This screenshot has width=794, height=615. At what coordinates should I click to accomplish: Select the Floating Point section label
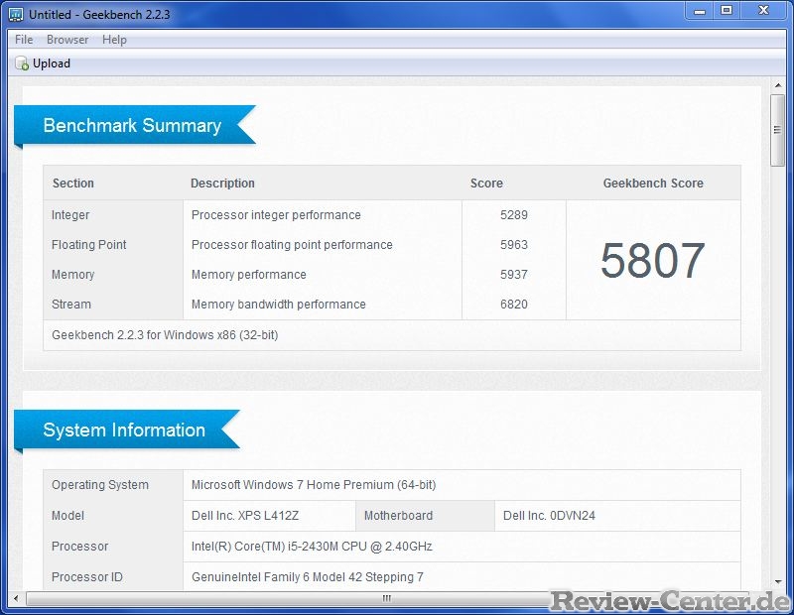coord(89,245)
